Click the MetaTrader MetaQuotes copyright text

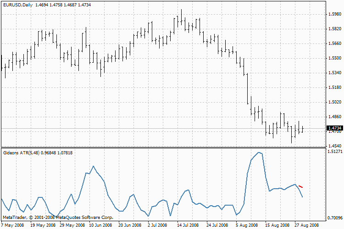click(x=58, y=217)
